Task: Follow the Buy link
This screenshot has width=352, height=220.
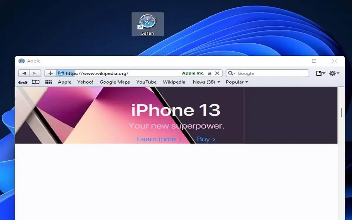Action: (x=206, y=139)
